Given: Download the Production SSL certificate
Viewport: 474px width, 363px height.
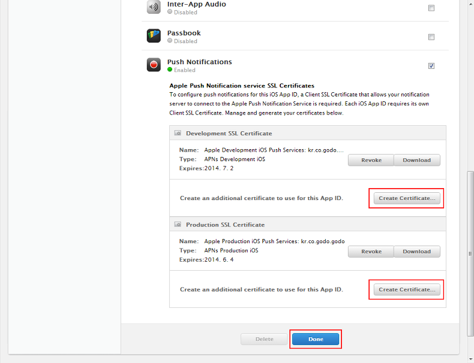Looking at the screenshot, I should [x=417, y=252].
